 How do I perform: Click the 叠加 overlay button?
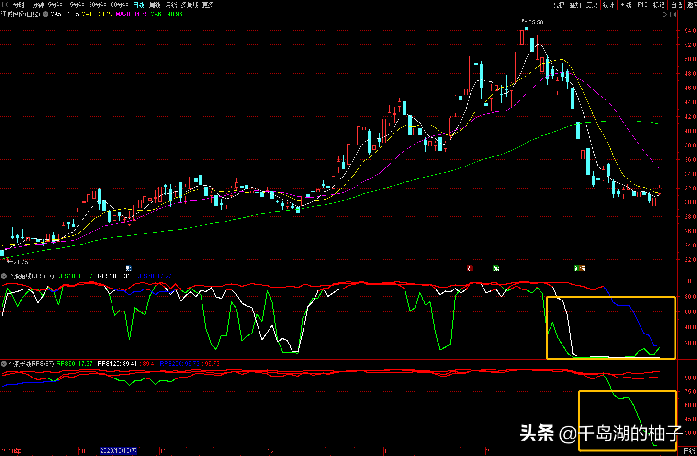[575, 5]
